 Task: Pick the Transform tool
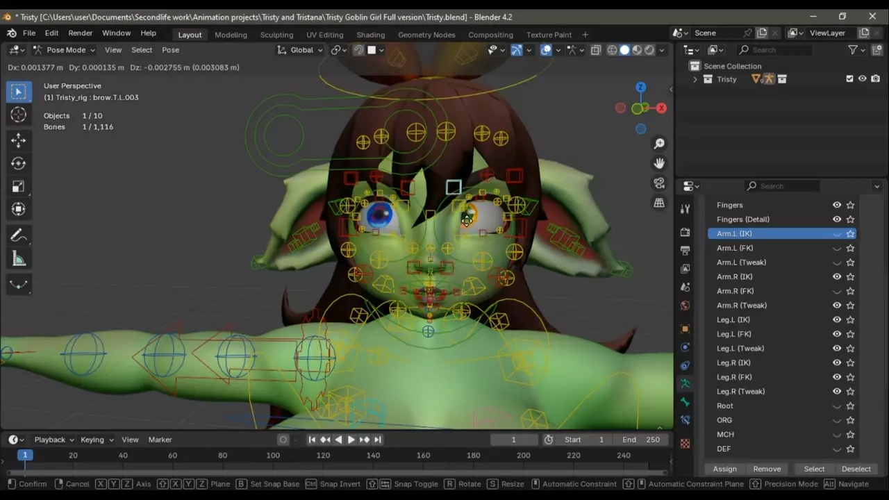coord(19,209)
